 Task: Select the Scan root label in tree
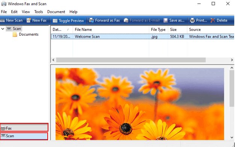pos(17,29)
